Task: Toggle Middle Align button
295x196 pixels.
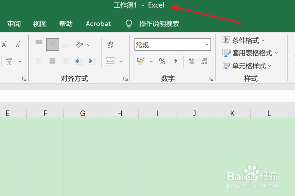Action: 53,45
